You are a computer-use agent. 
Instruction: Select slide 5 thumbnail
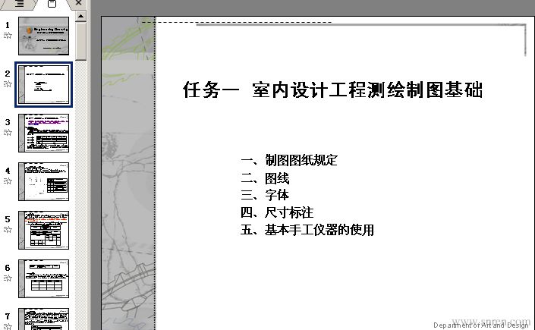44,230
